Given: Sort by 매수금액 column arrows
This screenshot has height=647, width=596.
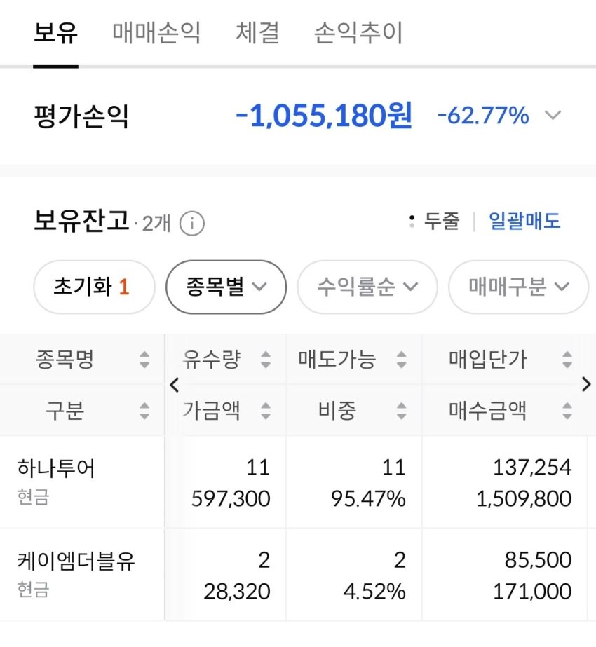Looking at the screenshot, I should click(x=567, y=411).
